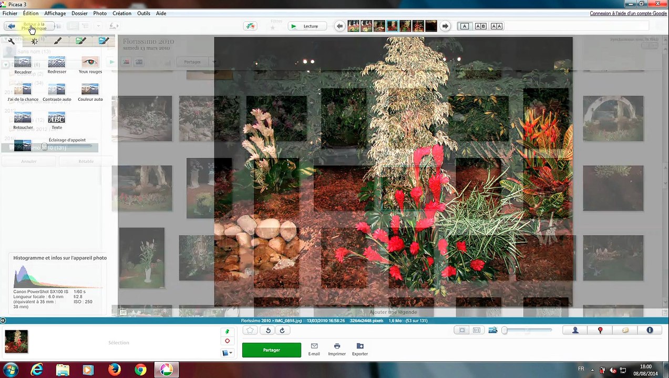Click the Imprimer printer icon
669x378 pixels.
click(x=337, y=350)
